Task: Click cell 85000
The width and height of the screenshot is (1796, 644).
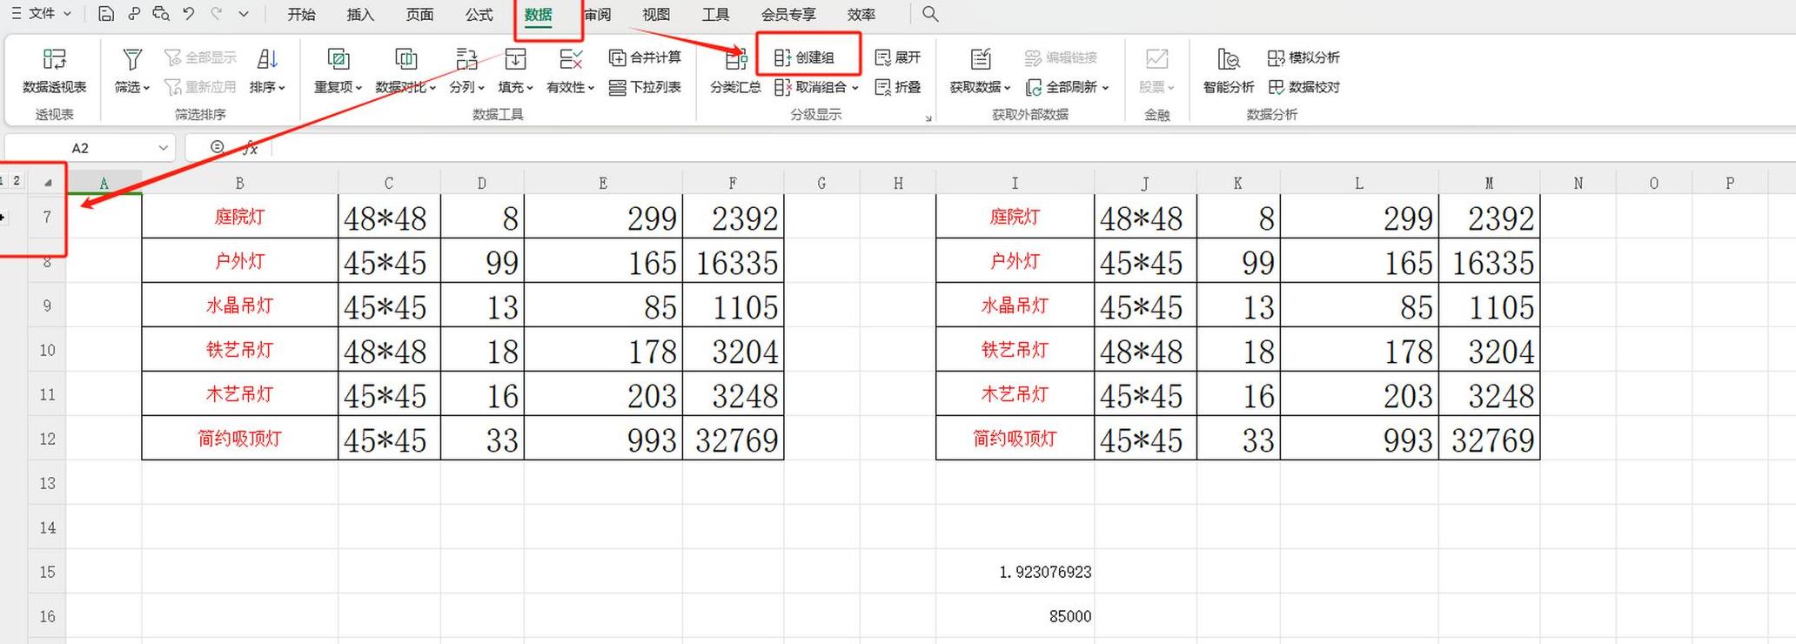Action: (1015, 616)
